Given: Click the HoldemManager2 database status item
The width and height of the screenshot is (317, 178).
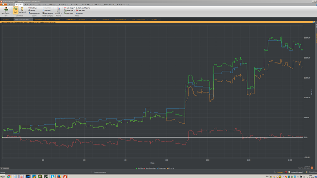Looking at the screenshot, I should [x=296, y=172].
